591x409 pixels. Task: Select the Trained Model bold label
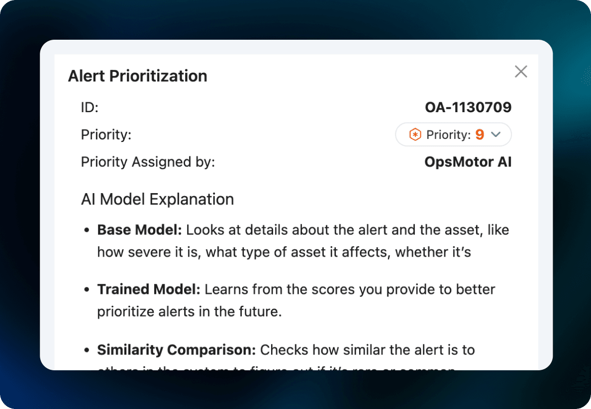tap(149, 289)
